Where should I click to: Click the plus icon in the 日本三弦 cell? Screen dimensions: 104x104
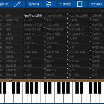tap(90, 73)
